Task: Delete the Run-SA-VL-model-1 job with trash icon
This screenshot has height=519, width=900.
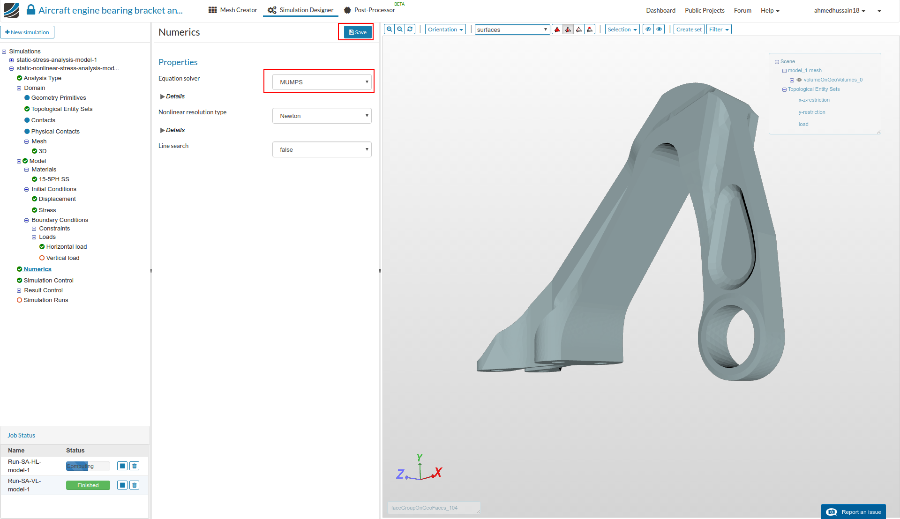Action: [135, 485]
